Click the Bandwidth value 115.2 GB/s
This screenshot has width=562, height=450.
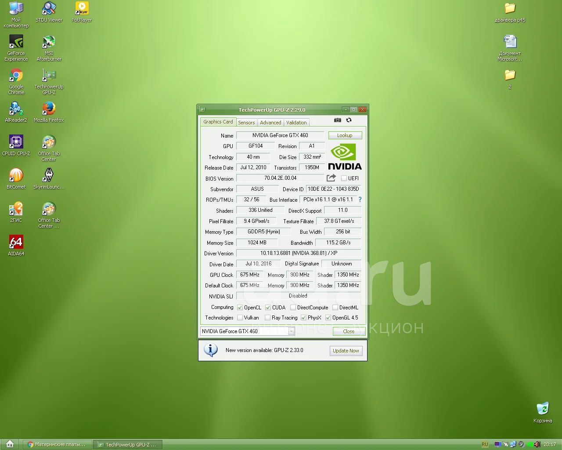click(x=339, y=243)
